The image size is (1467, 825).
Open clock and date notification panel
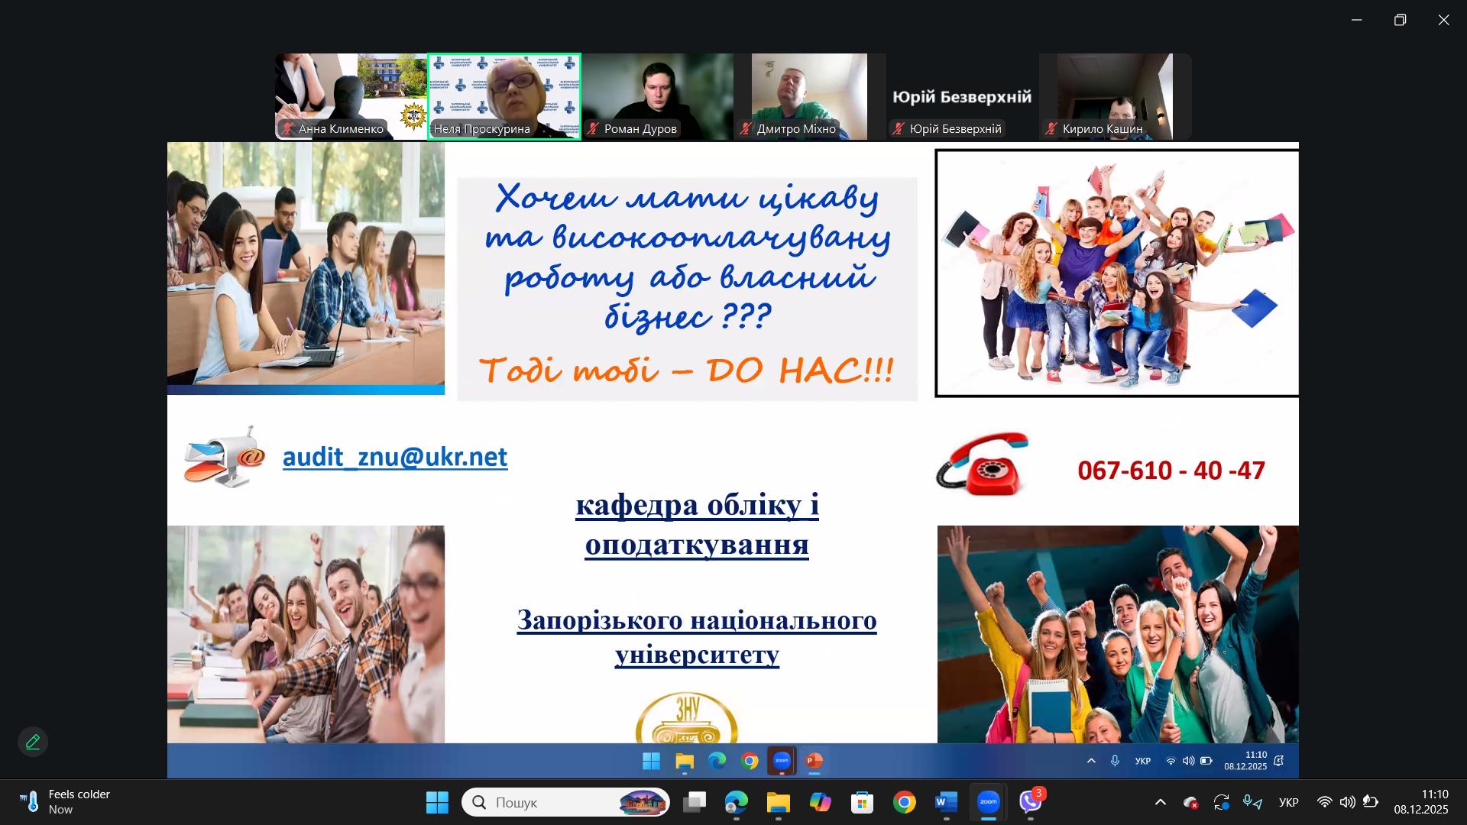[1420, 802]
